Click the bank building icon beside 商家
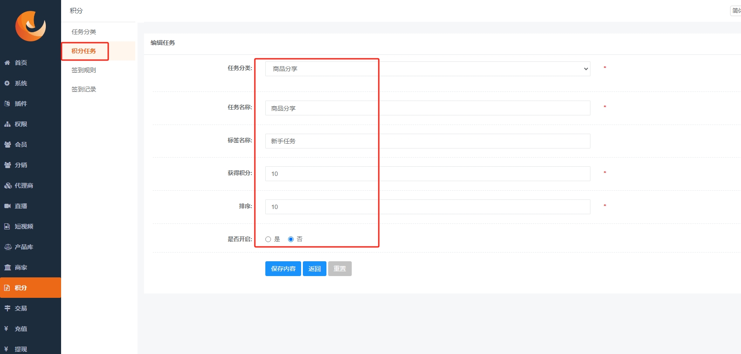This screenshot has height=354, width=741. (x=7, y=267)
